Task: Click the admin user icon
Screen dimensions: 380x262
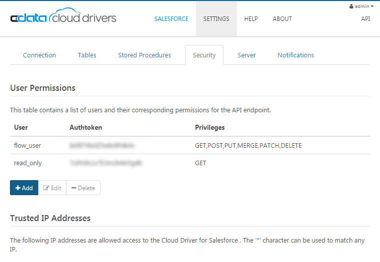Action: [351, 6]
